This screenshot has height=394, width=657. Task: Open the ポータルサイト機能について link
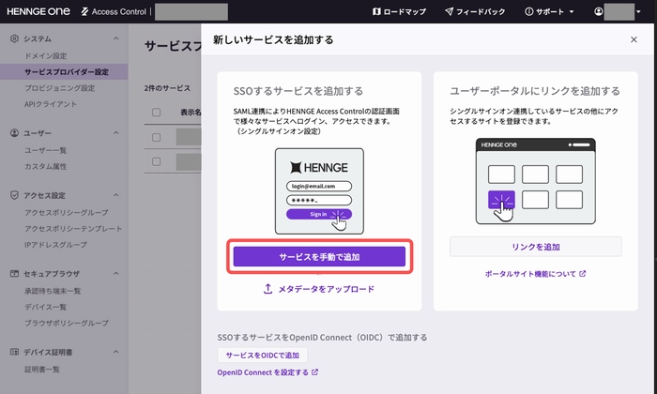[x=530, y=274]
